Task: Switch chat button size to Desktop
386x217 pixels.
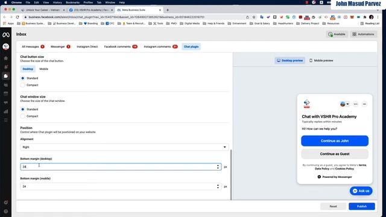Action: pyautogui.click(x=28, y=69)
